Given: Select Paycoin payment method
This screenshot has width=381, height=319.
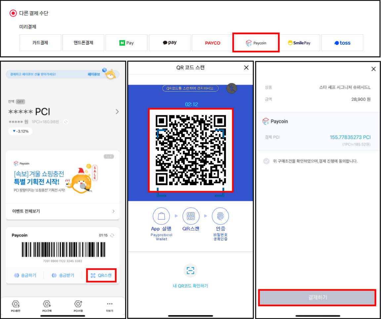Looking at the screenshot, I should [x=256, y=43].
